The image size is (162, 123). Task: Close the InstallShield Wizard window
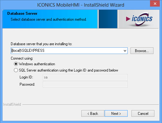click(x=155, y=3)
